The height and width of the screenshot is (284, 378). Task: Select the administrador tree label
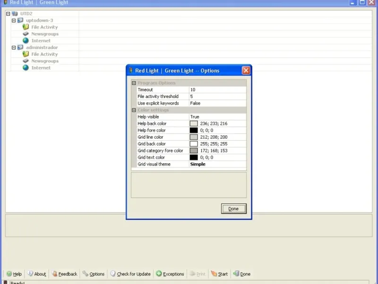tap(42, 47)
